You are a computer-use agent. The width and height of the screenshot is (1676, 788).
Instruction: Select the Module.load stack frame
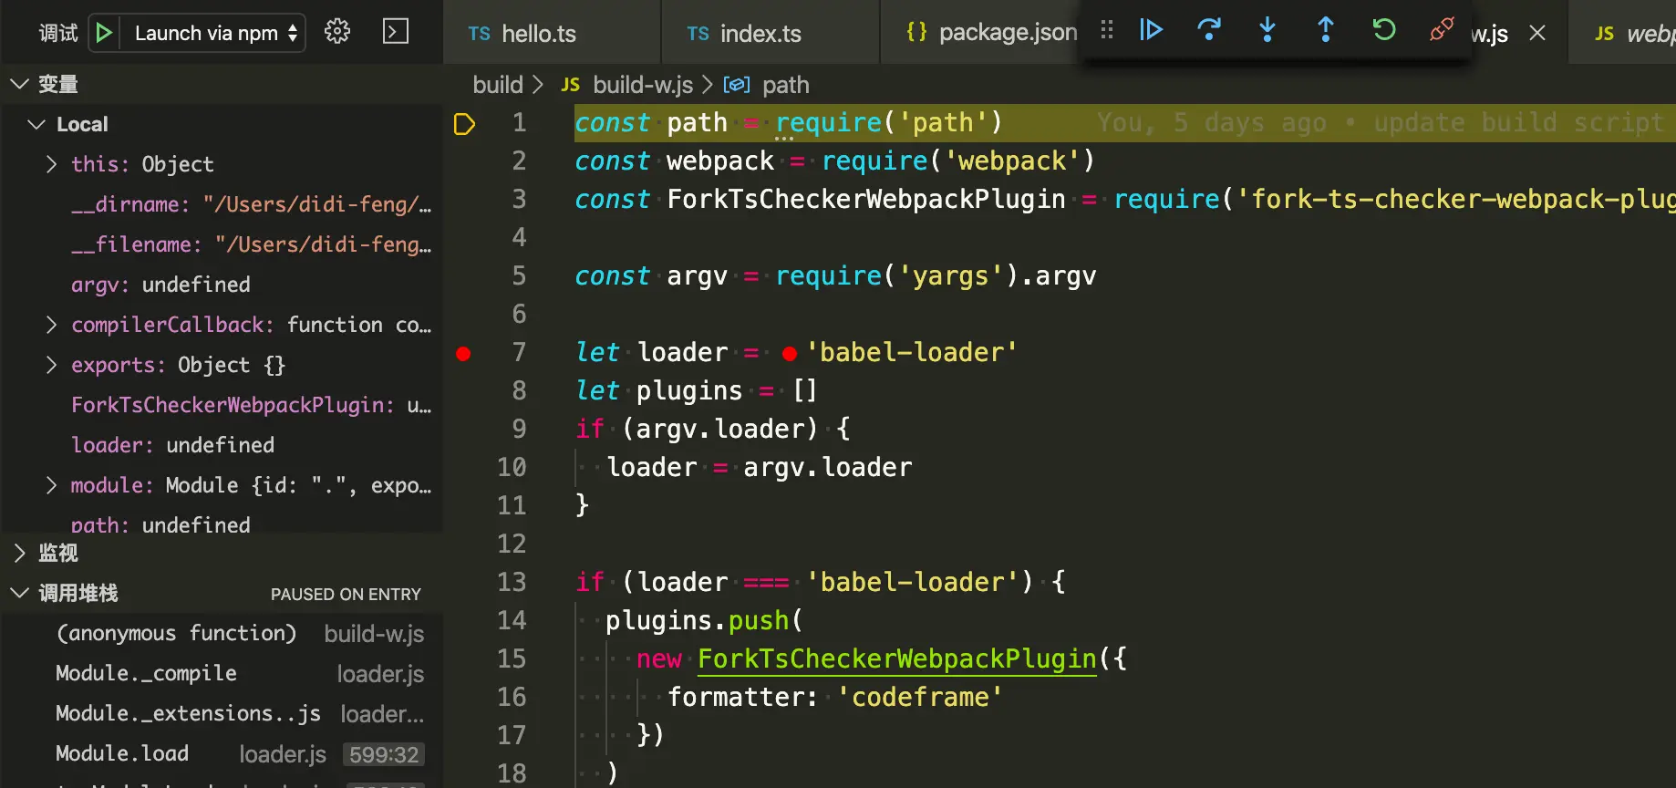click(x=222, y=753)
